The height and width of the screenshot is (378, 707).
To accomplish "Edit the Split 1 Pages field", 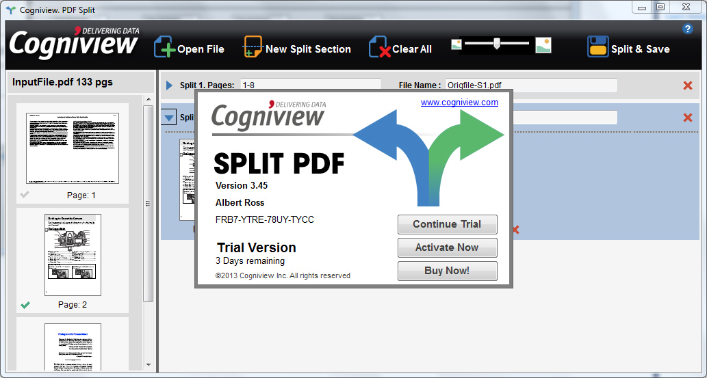I will (311, 85).
